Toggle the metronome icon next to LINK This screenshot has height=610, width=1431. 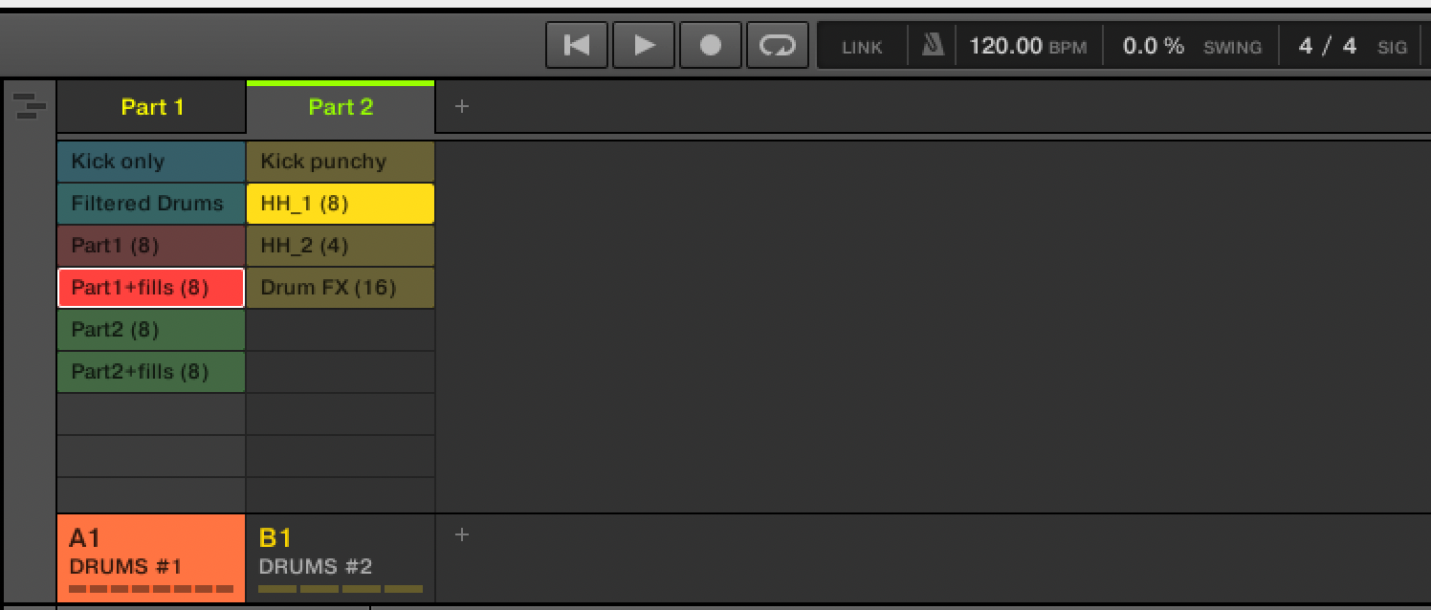(933, 46)
